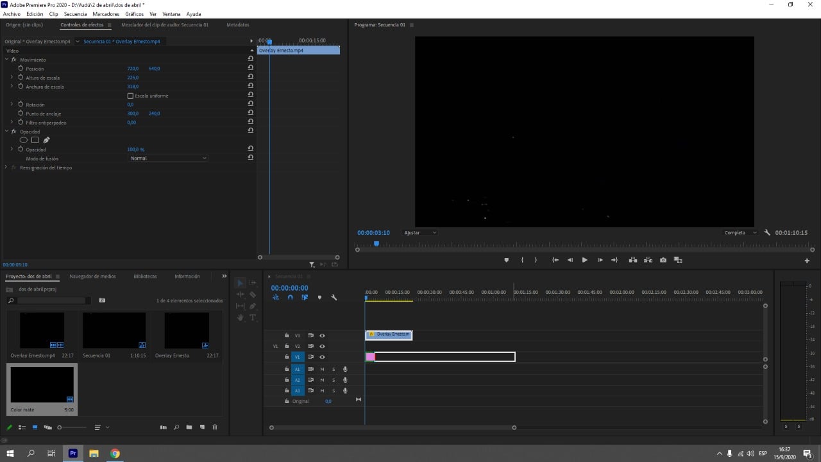The width and height of the screenshot is (821, 462).
Task: Click the trash can icon in project panel
Action: pyautogui.click(x=215, y=427)
